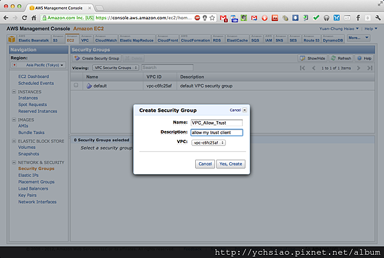Open Elastic IPs link
Viewport: 384px width, 258px height.
click(28, 175)
